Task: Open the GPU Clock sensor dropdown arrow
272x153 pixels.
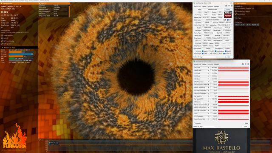Action: pos(208,68)
